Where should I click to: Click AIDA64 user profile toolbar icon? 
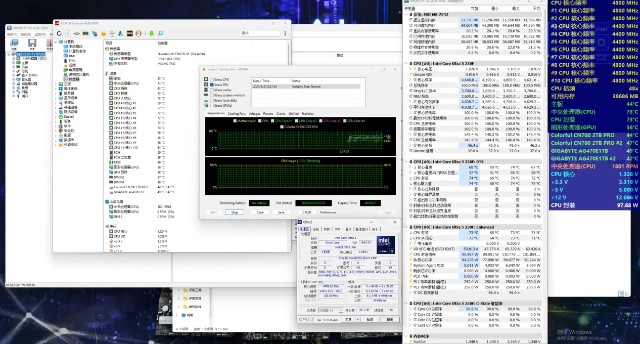pos(121,33)
